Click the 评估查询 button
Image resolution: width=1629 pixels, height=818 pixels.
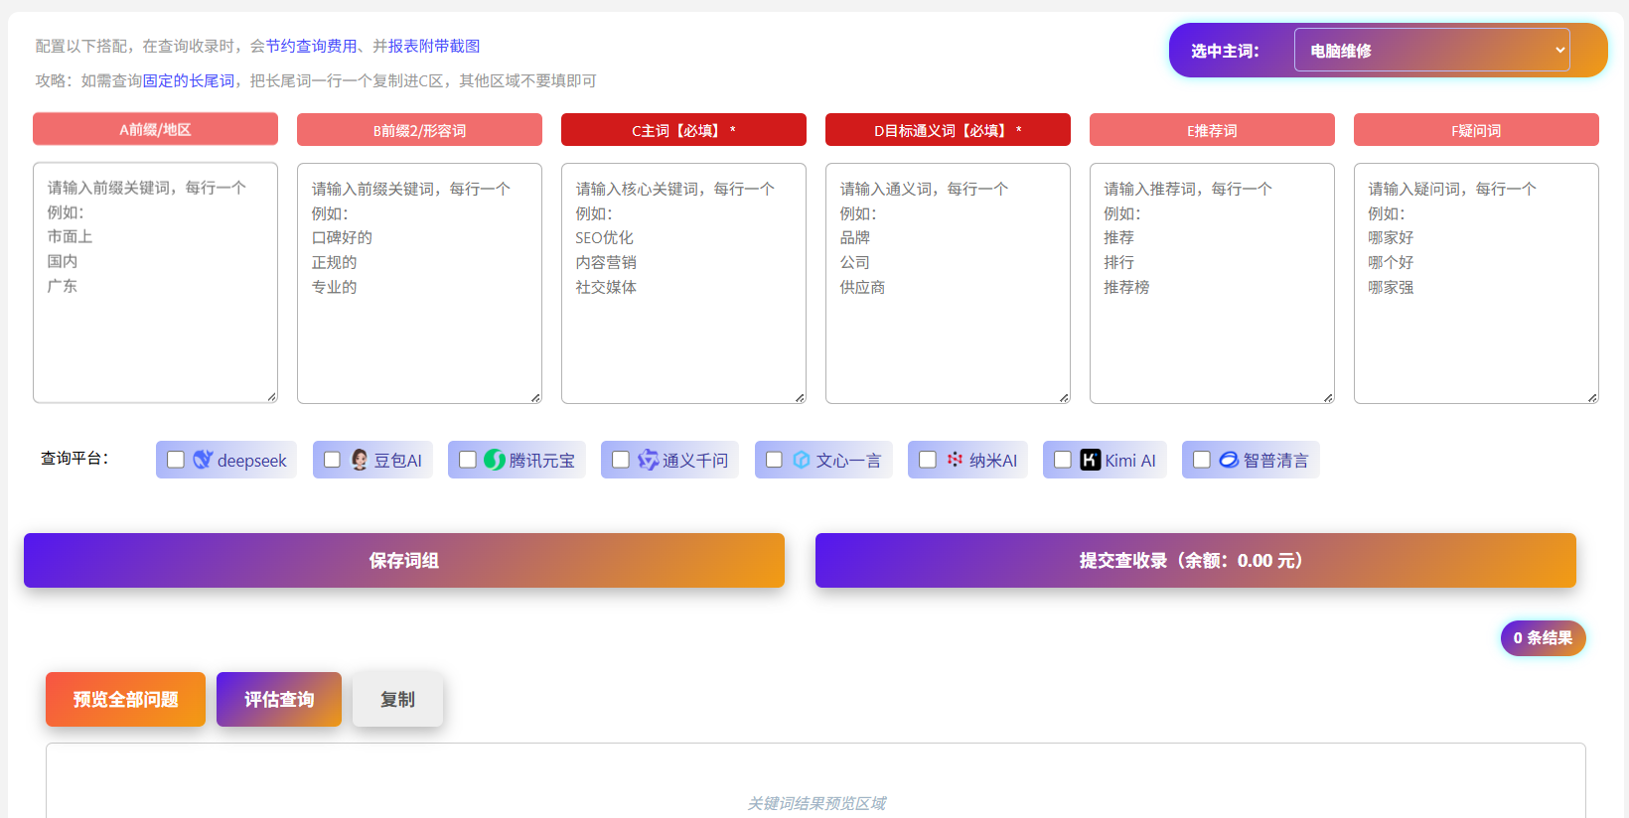coord(279,699)
